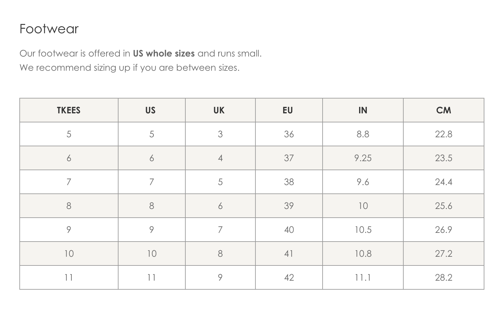
Task: Select the 27.2 CM cell
Action: pyautogui.click(x=444, y=254)
